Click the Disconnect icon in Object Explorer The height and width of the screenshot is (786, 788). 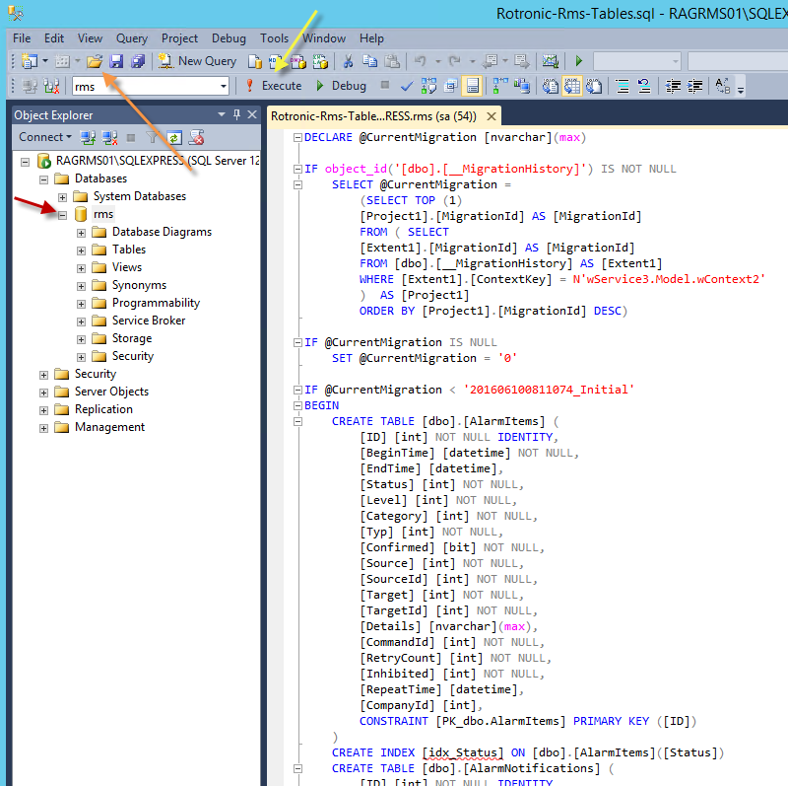click(109, 137)
